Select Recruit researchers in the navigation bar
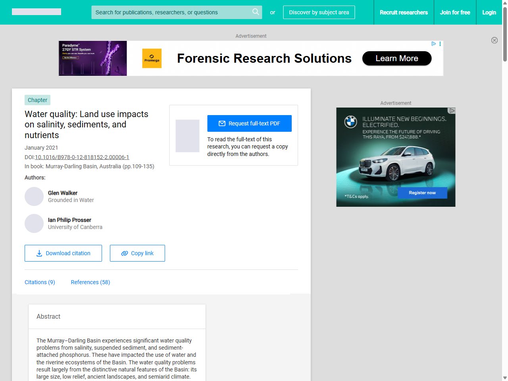The height and width of the screenshot is (381, 508). pyautogui.click(x=404, y=12)
